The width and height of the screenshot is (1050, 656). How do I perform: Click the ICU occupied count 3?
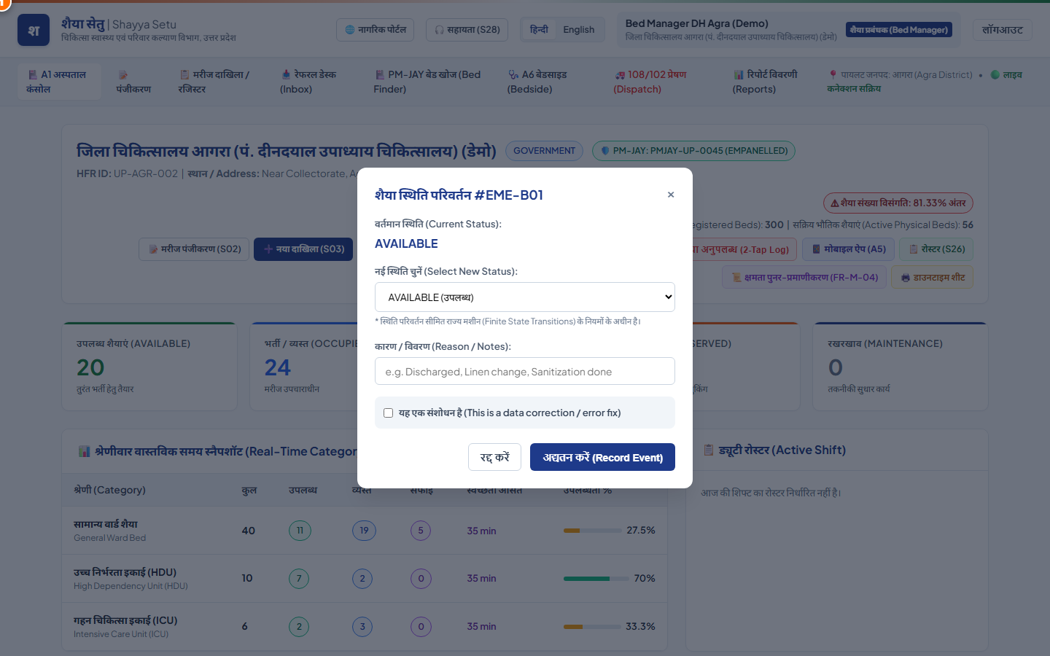point(362,626)
